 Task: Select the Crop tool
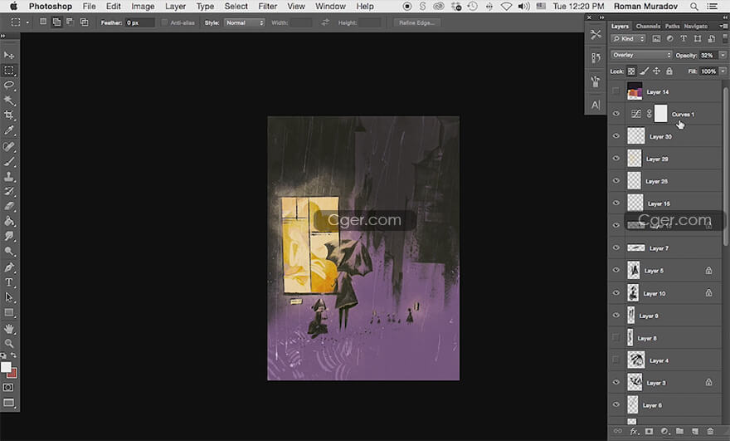9,115
